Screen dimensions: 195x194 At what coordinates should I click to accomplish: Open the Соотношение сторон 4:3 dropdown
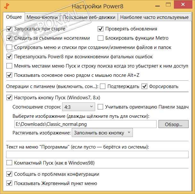[78, 107]
